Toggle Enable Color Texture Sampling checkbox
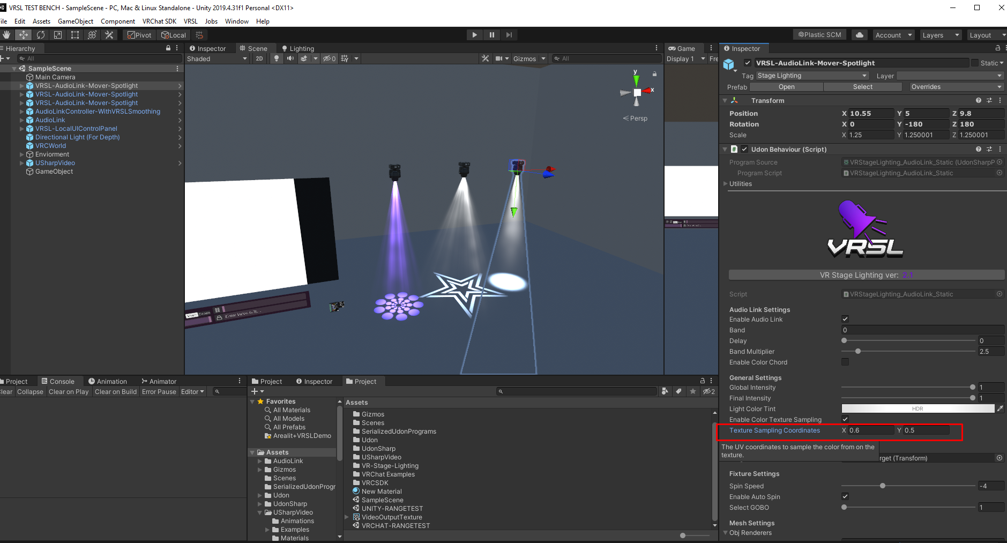The image size is (1007, 543). coord(845,419)
